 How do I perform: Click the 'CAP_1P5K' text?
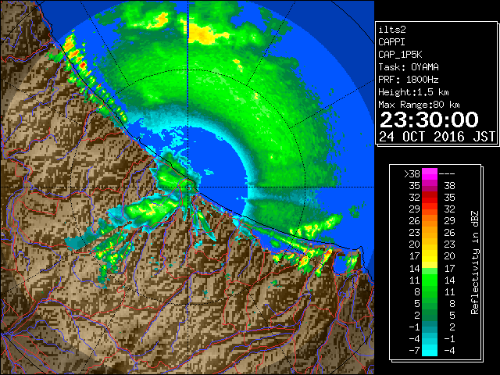[x=400, y=55]
